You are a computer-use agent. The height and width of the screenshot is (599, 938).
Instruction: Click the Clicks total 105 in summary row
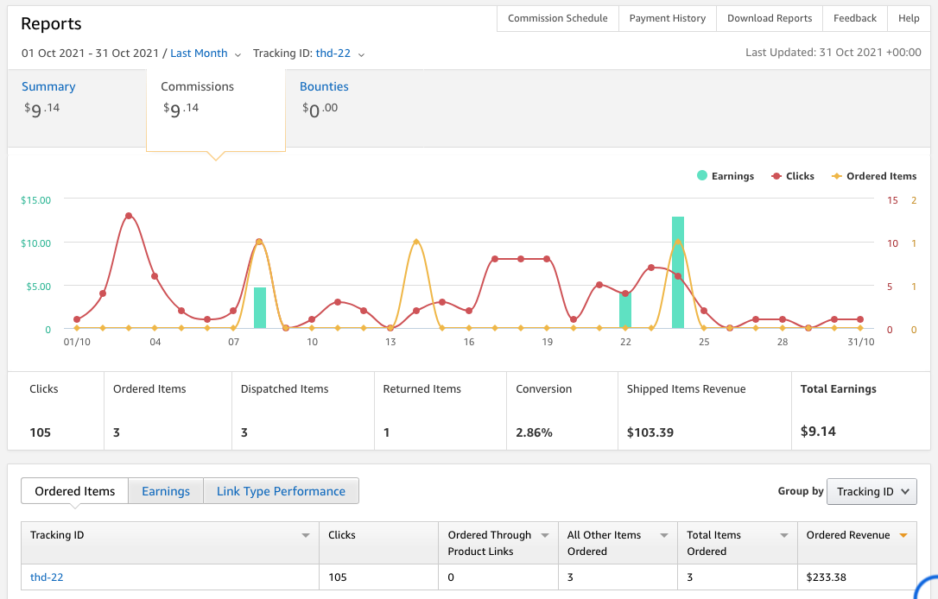click(x=40, y=432)
